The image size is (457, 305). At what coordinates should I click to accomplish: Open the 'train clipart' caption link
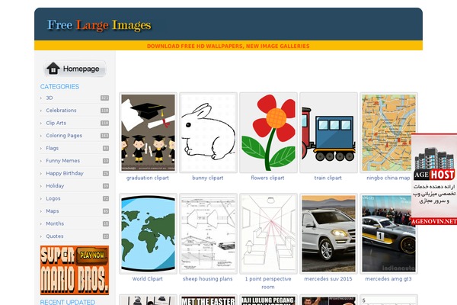click(x=328, y=178)
